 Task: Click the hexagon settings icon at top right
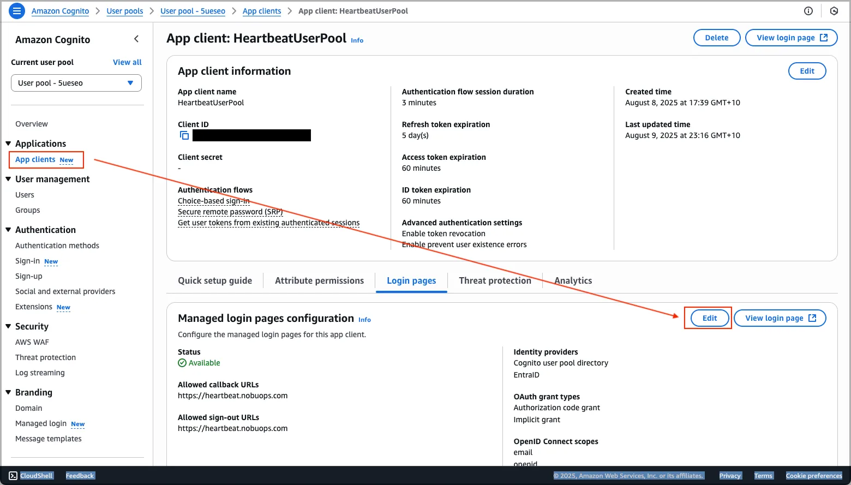[x=834, y=11]
